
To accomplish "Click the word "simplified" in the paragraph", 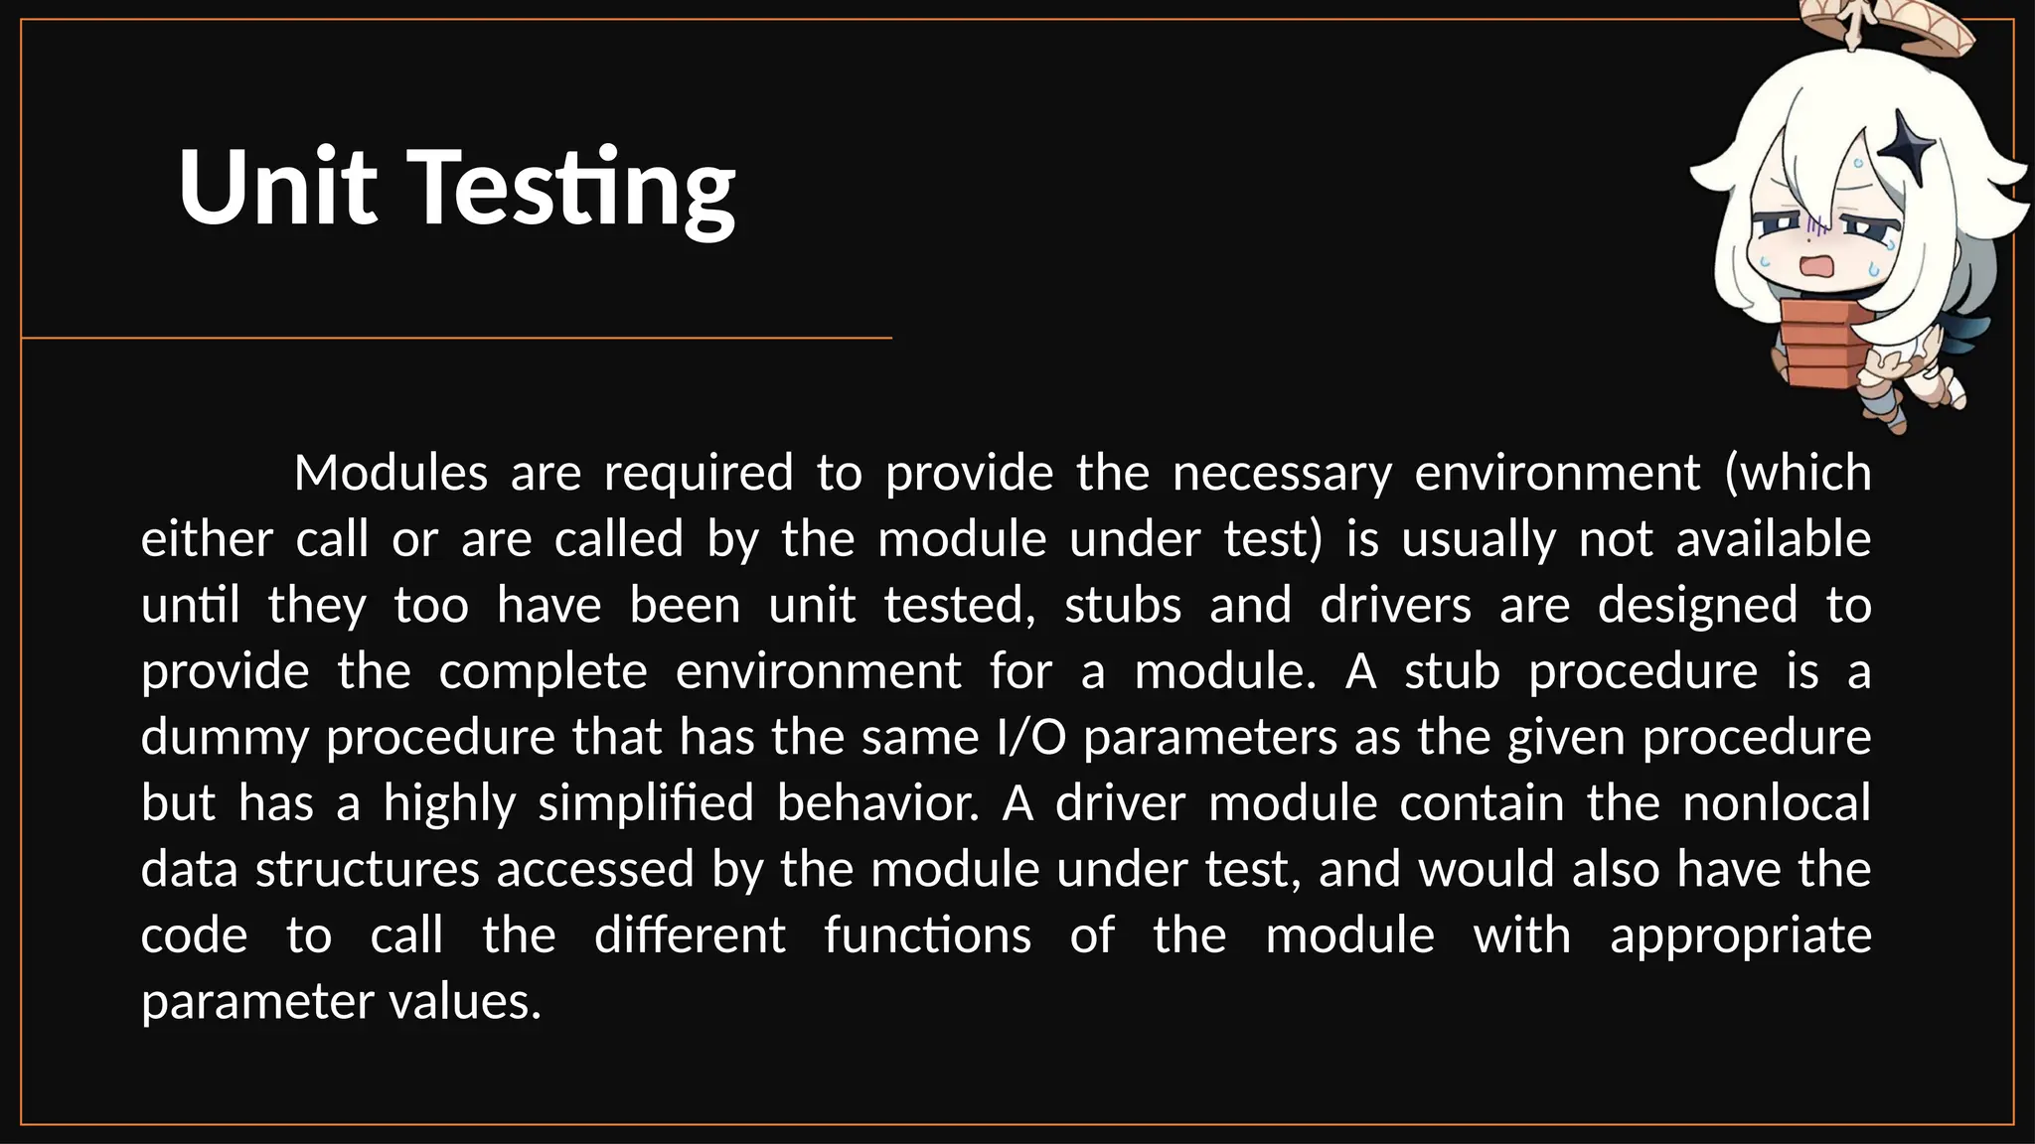I will (x=646, y=804).
